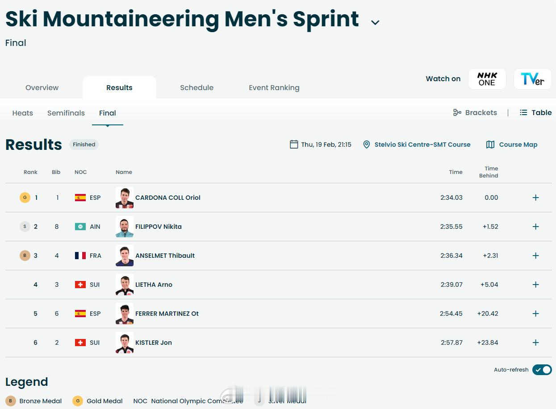This screenshot has width=556, height=409.
Task: Expand KISTLER Jon row with plus
Action: (x=535, y=343)
